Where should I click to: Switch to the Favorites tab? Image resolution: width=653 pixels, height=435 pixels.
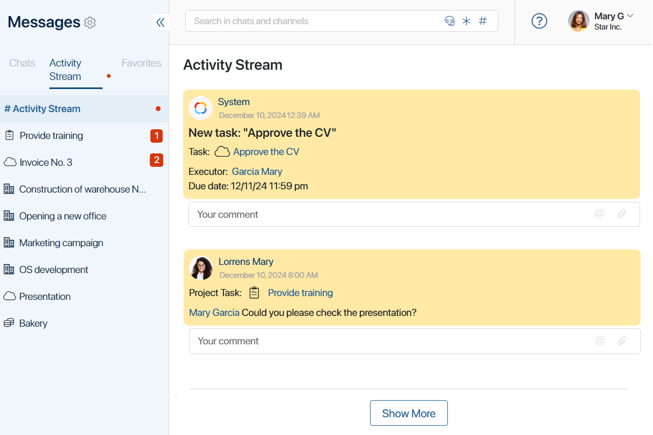(141, 63)
